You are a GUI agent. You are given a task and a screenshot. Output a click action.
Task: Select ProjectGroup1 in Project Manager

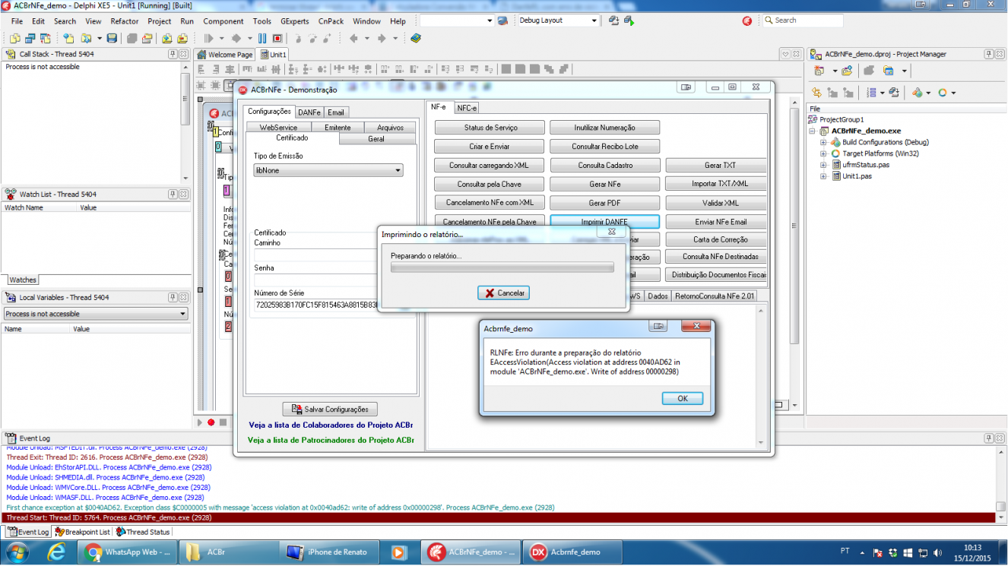(842, 119)
